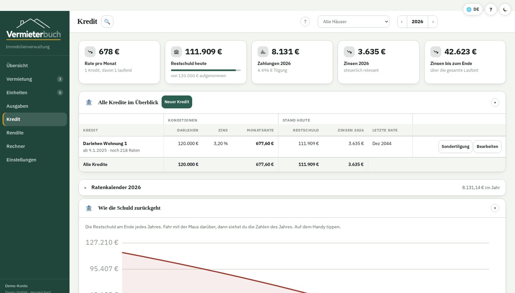This screenshot has height=293, width=515.
Task: Click the year 2026 display in the header
Action: (x=417, y=21)
